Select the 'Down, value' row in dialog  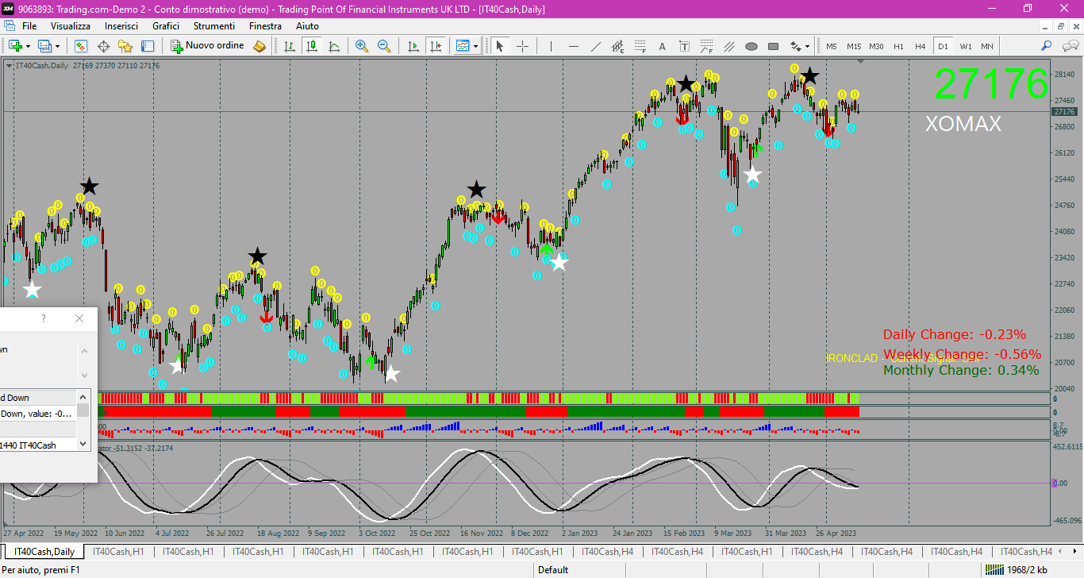(38, 414)
